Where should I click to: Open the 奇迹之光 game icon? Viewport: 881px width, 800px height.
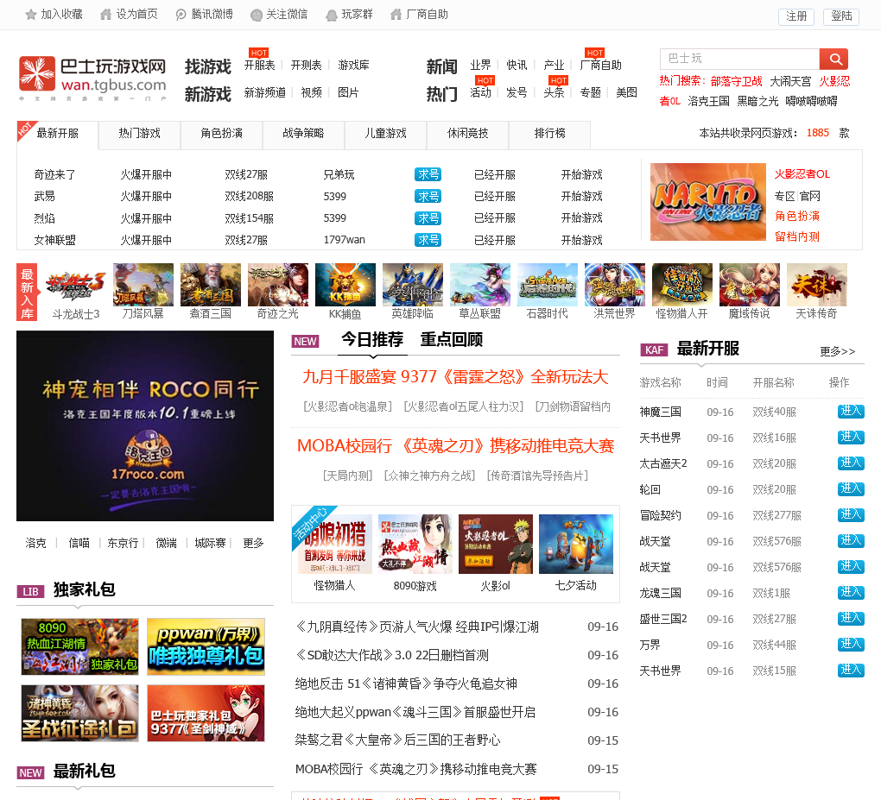coord(278,285)
